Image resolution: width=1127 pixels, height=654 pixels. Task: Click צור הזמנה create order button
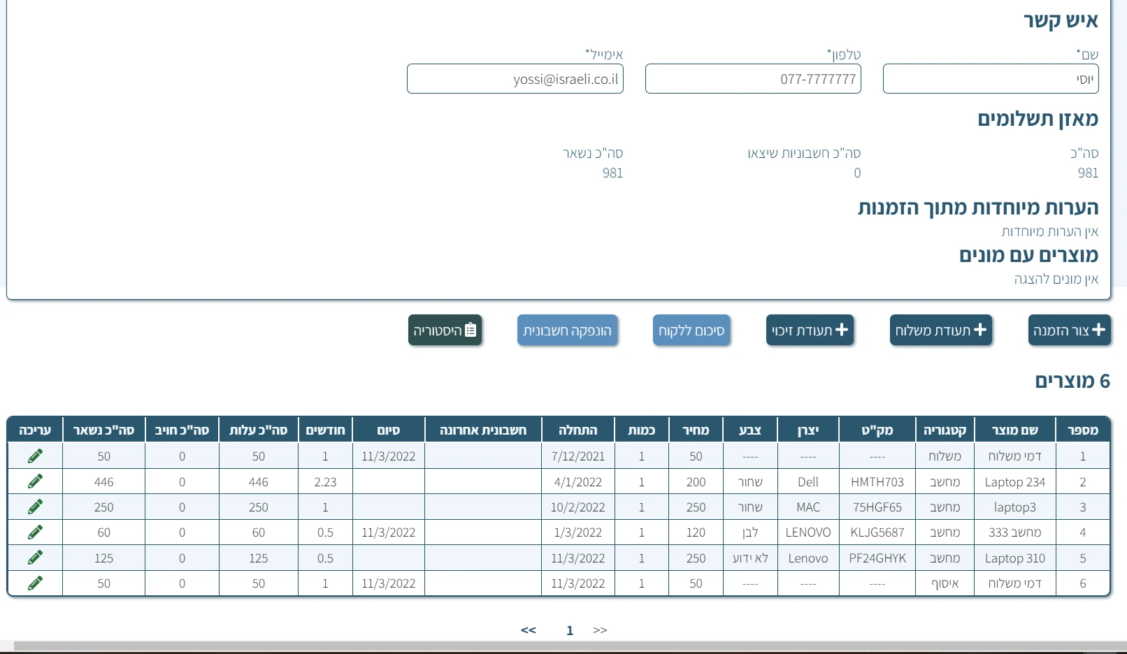coord(1069,330)
